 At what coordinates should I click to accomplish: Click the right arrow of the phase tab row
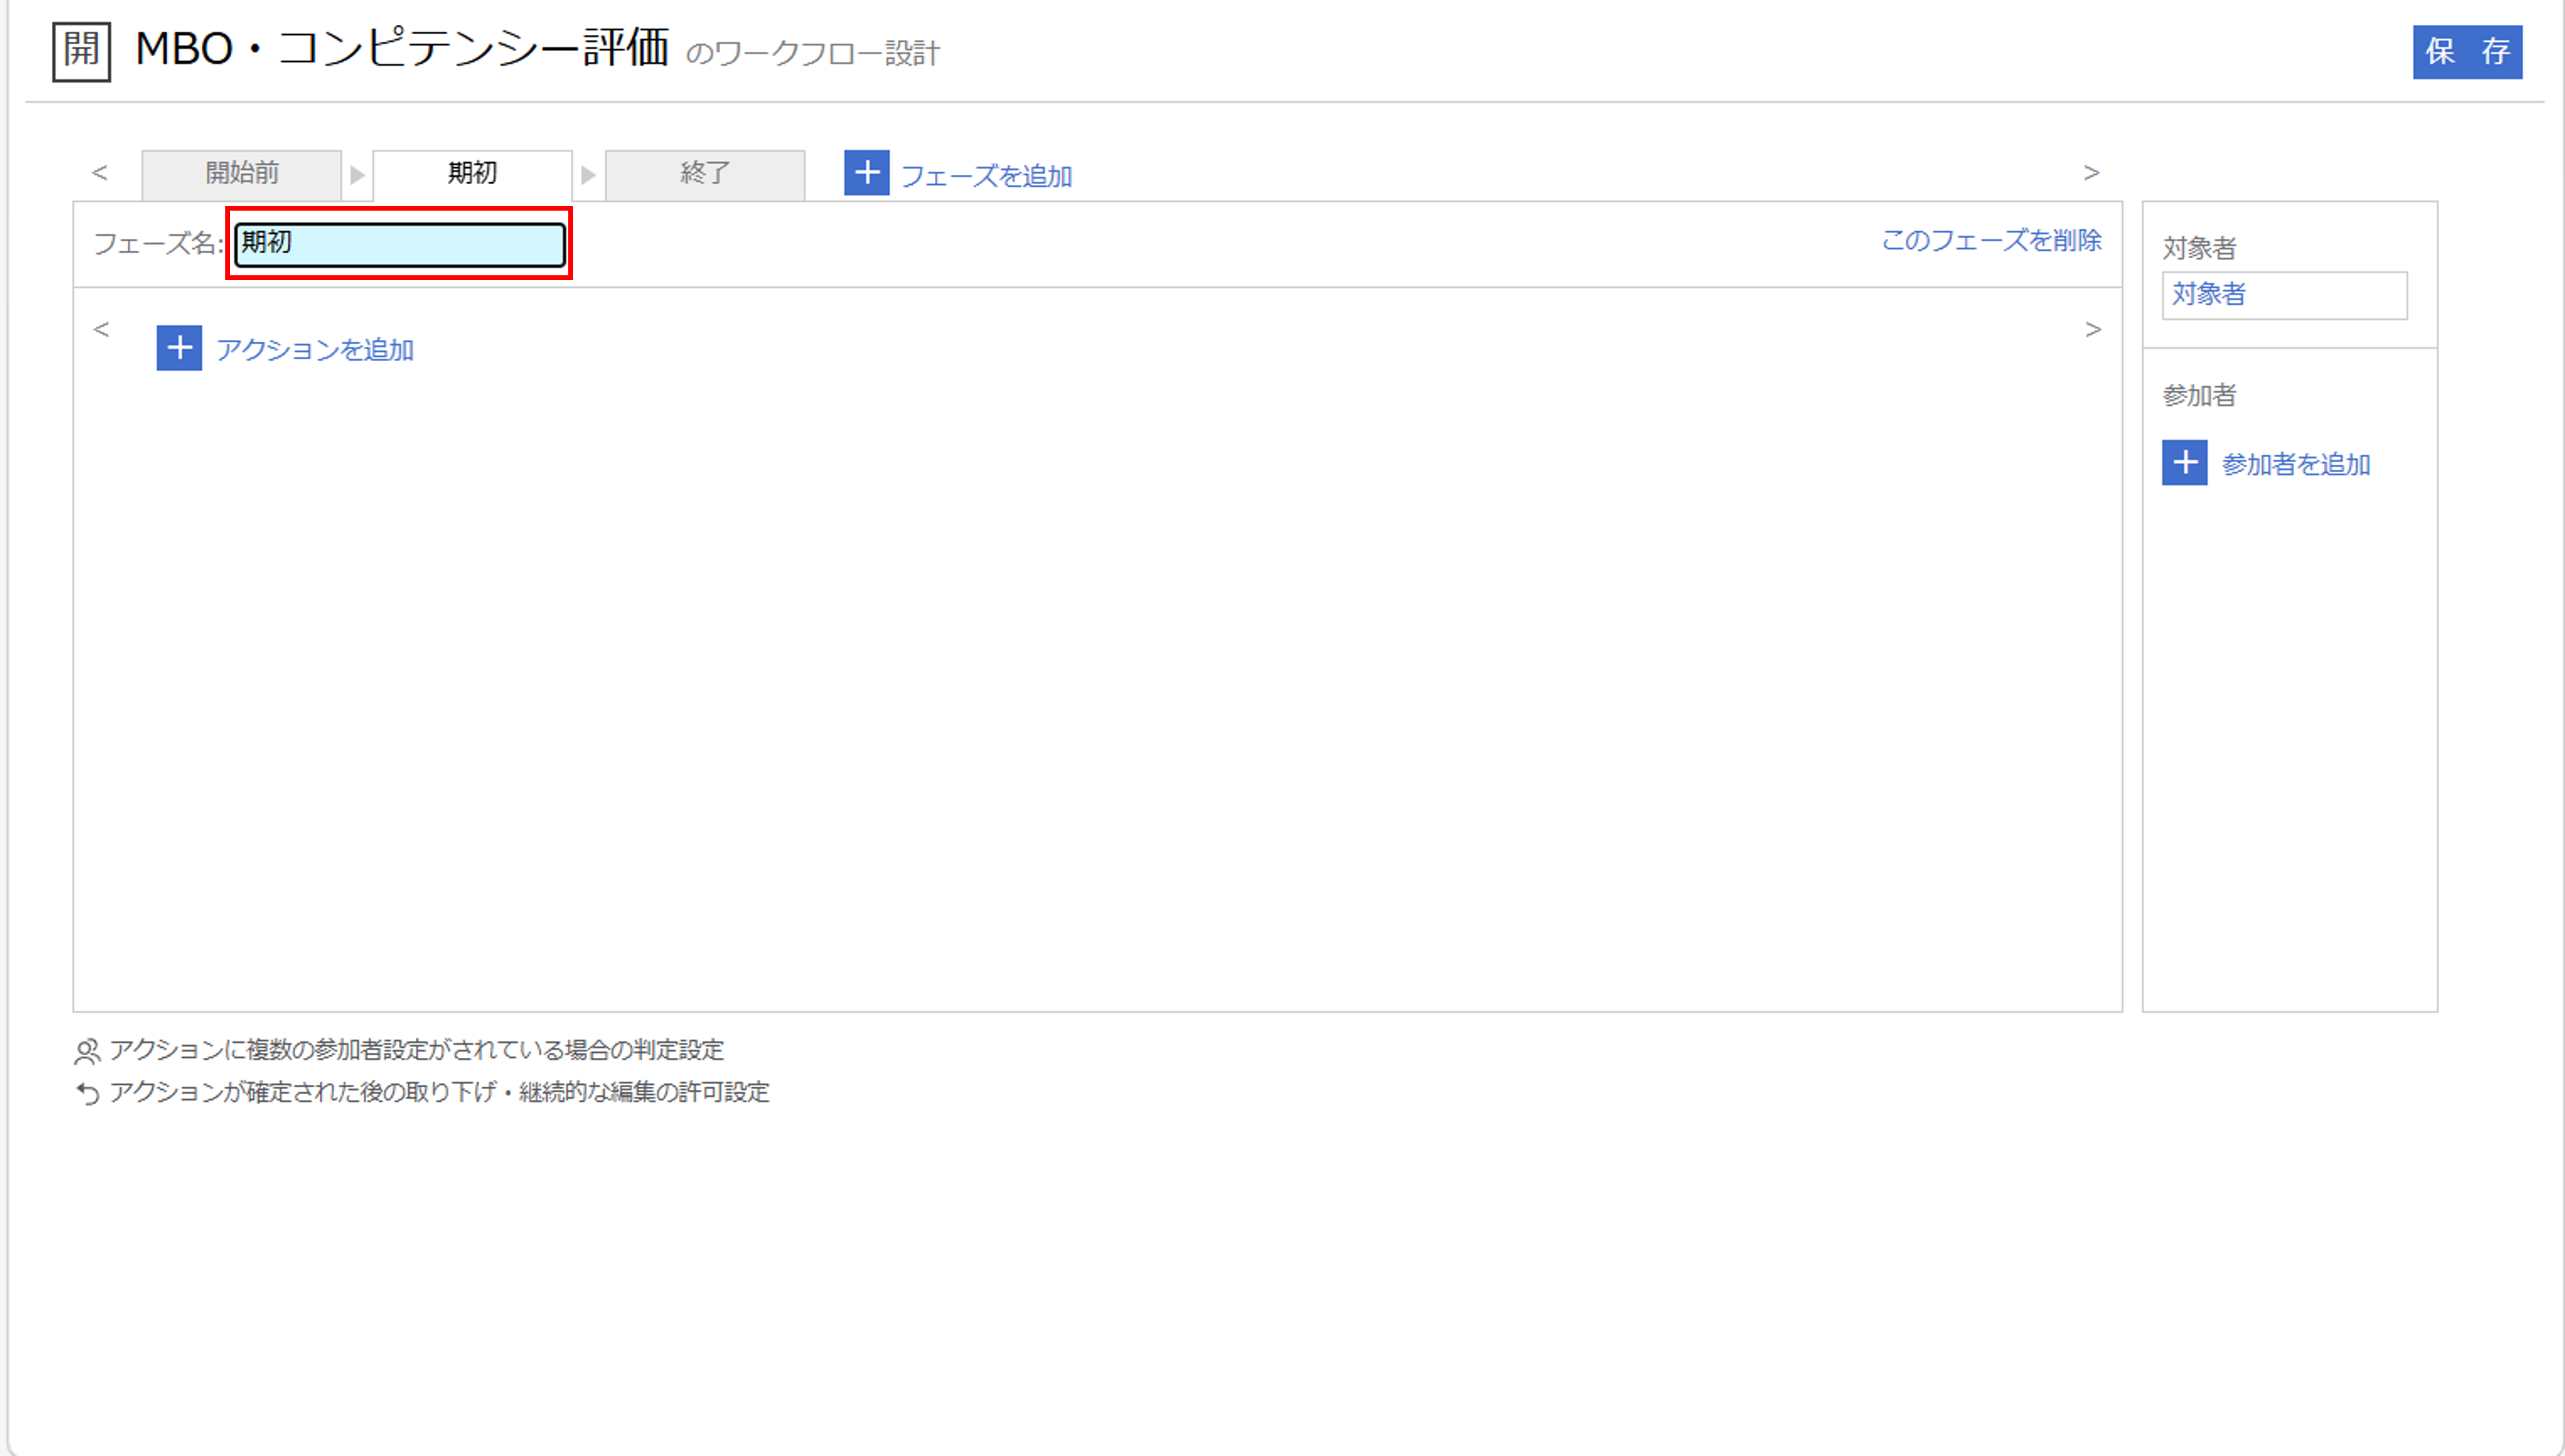(2091, 172)
